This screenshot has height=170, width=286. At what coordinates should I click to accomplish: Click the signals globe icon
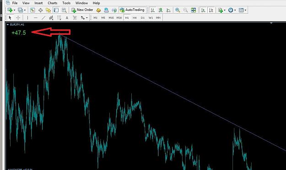point(114,10)
